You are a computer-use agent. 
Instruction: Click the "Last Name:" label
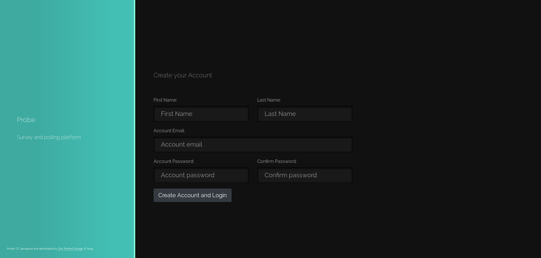[x=269, y=100]
